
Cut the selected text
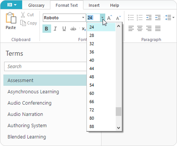click(27, 15)
